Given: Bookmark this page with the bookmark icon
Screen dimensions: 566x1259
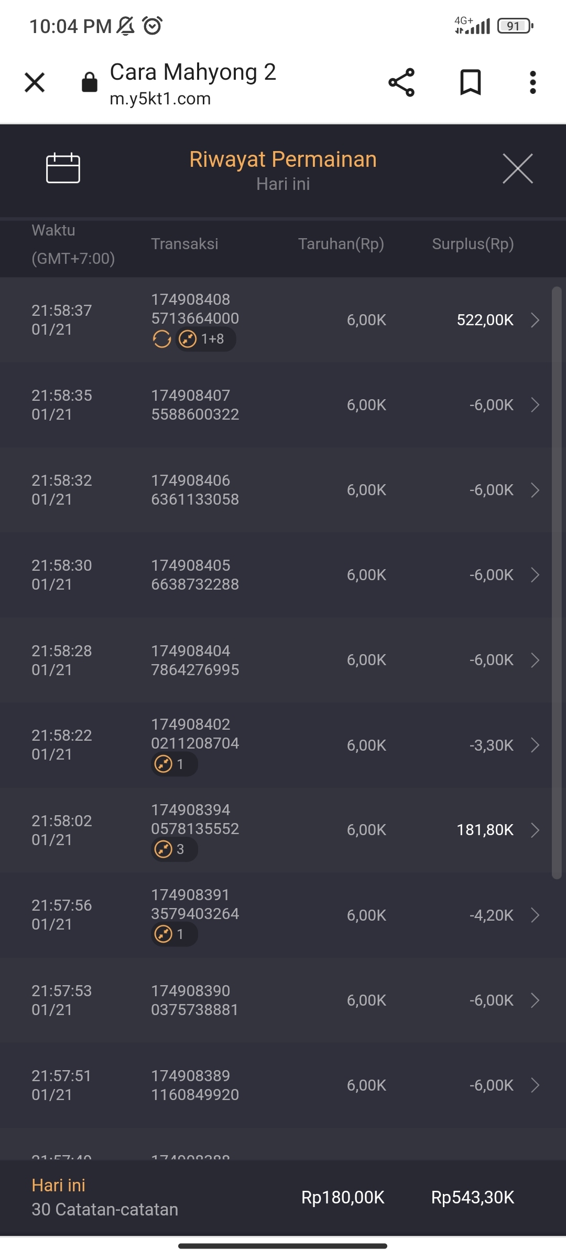Looking at the screenshot, I should click(470, 82).
